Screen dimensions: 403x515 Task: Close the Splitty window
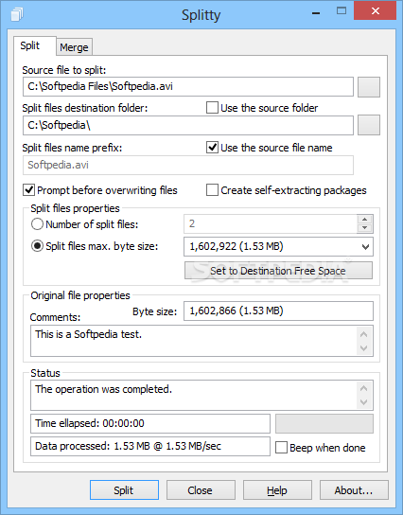[376, 10]
